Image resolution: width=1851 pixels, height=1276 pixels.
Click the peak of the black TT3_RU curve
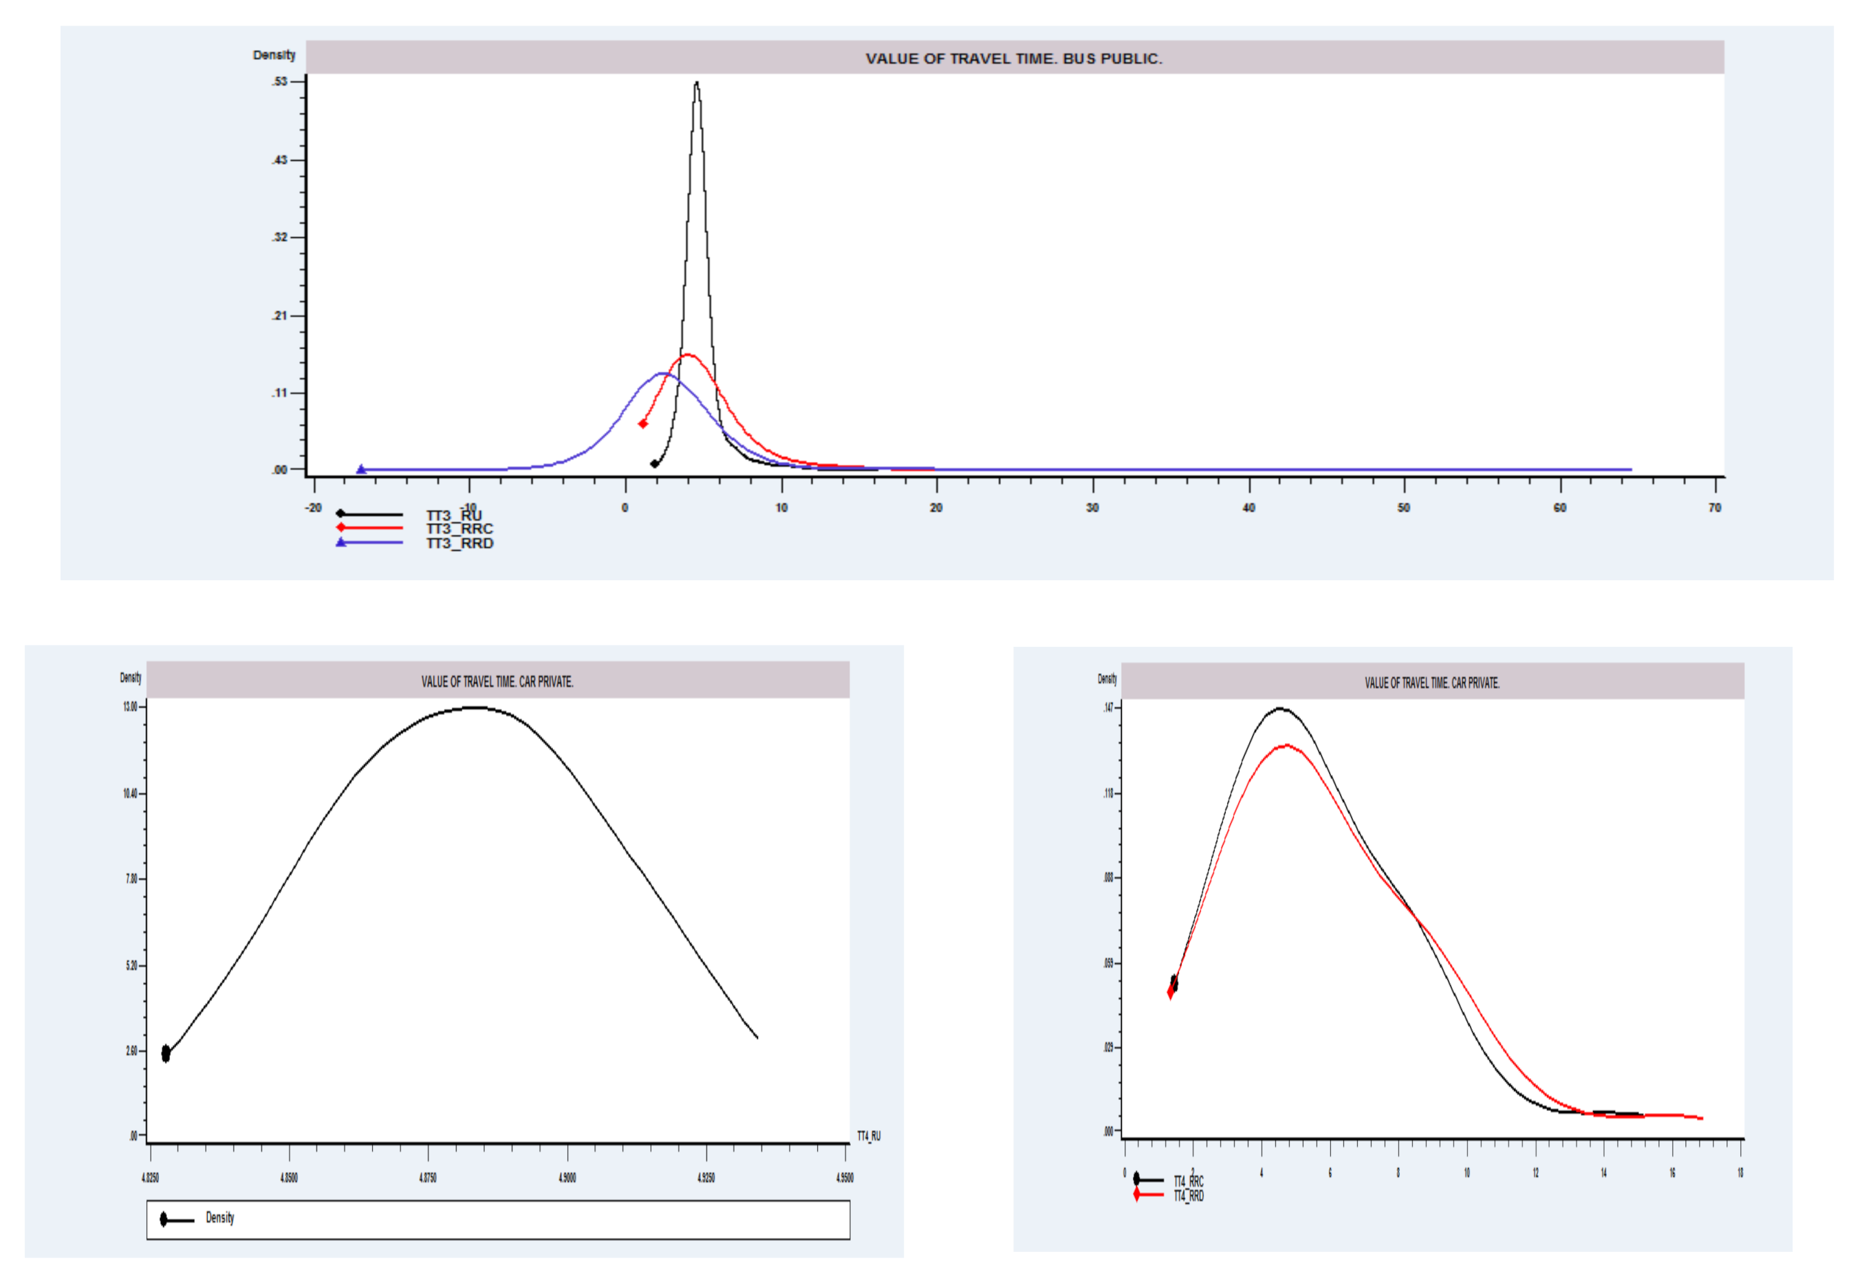pos(697,83)
